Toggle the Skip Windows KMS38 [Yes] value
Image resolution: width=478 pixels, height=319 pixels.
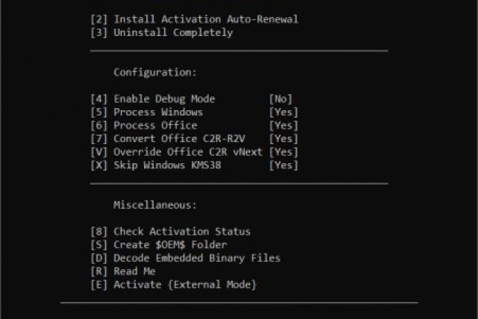[x=283, y=165]
